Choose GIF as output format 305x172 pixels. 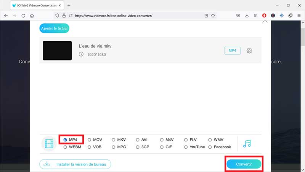point(162,147)
